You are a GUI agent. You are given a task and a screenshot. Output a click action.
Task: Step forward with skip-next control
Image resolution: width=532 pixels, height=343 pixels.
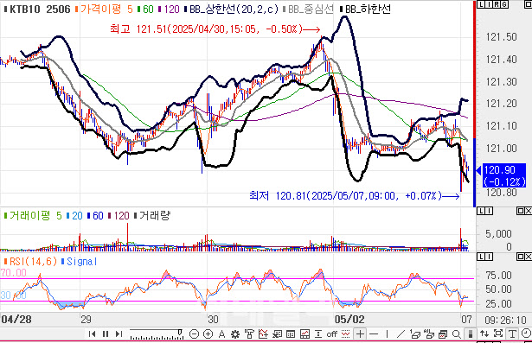click(x=119, y=333)
